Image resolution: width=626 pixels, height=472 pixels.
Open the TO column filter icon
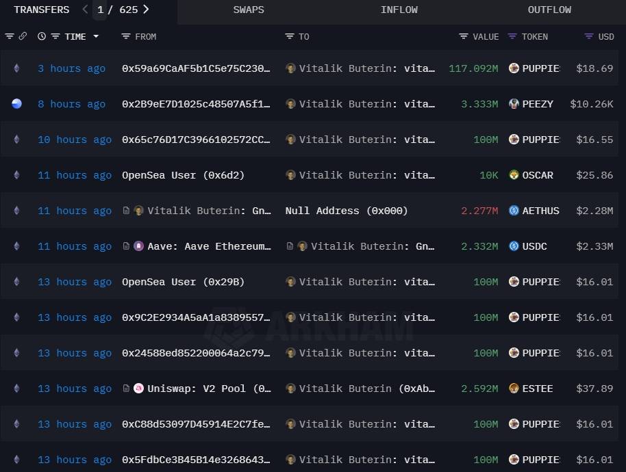290,37
